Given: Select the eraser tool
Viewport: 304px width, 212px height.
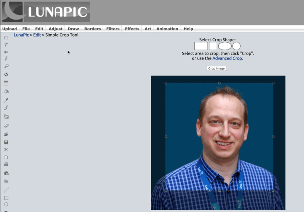Looking at the screenshot, I should tap(6, 126).
